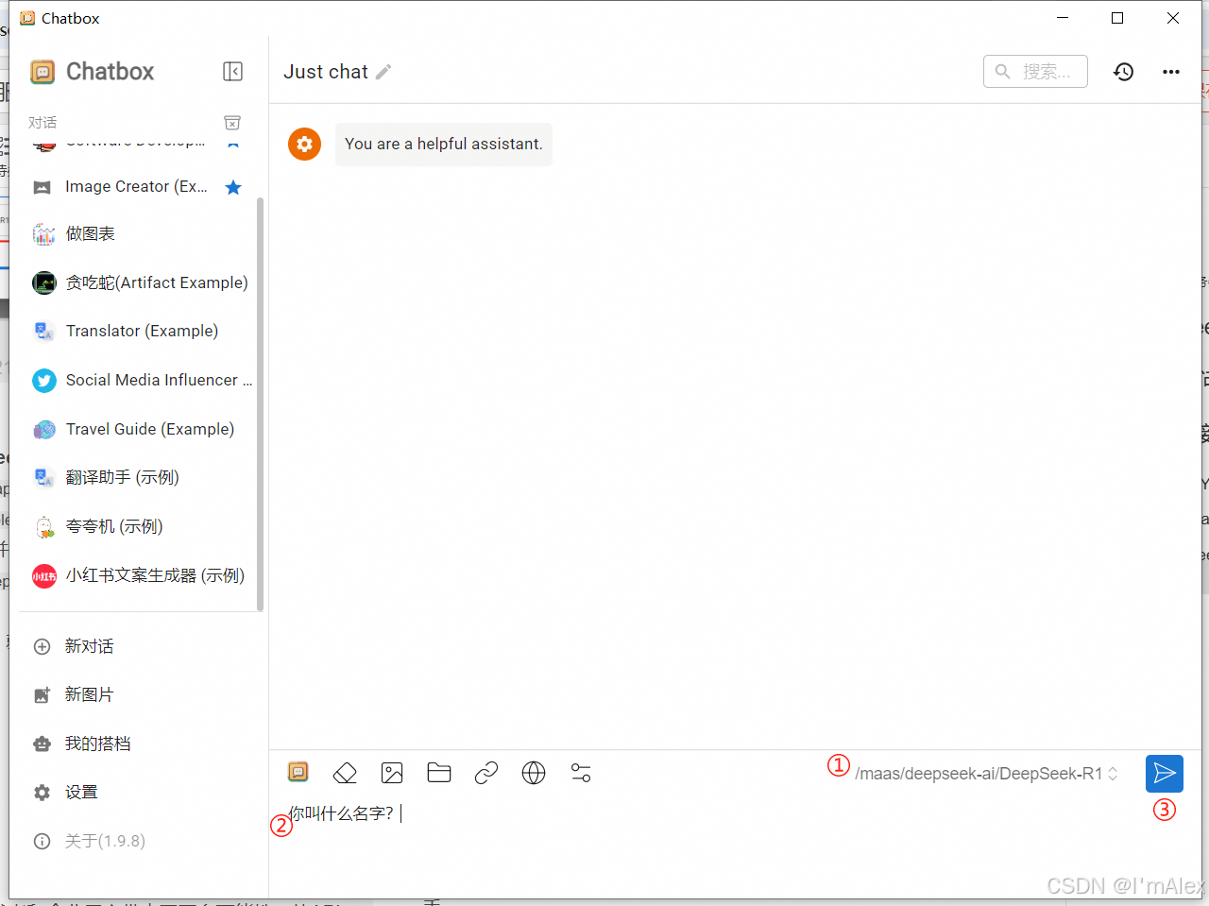Click the 小红书 red icon in conversation list

(44, 576)
